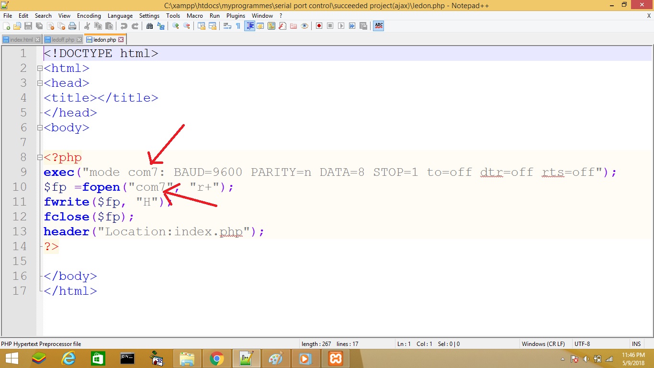Click the Close document toolbar icon
654x368 pixels.
50,26
